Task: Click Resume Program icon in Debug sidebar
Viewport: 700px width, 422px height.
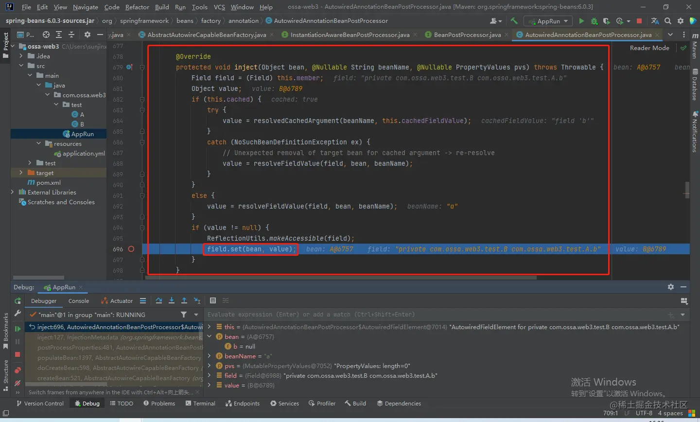Action: [17, 329]
